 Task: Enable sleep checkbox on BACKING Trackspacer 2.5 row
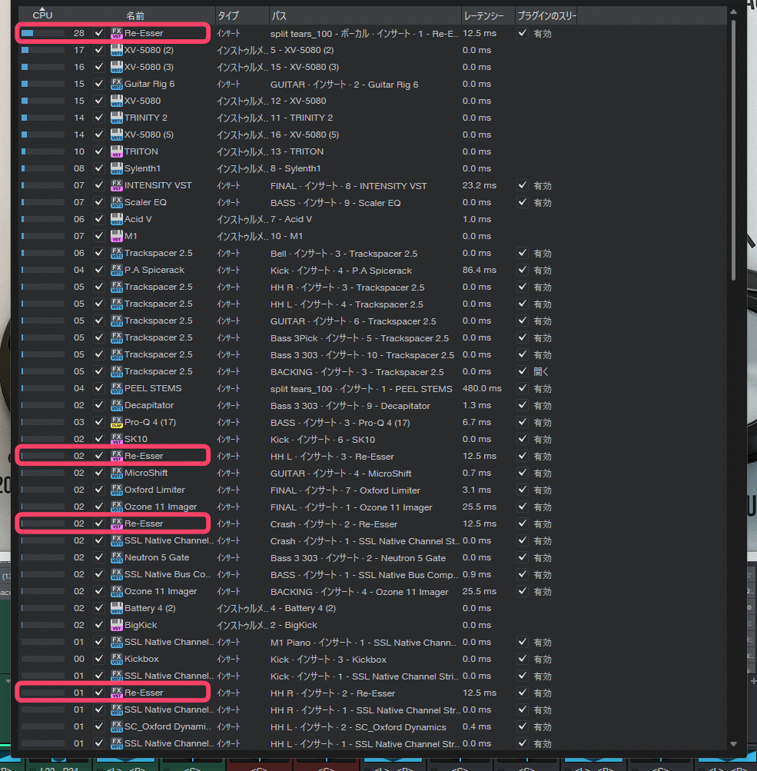click(x=523, y=371)
